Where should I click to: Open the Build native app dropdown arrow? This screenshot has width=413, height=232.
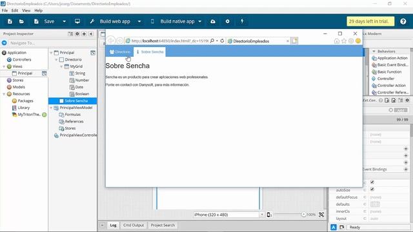tap(199, 21)
